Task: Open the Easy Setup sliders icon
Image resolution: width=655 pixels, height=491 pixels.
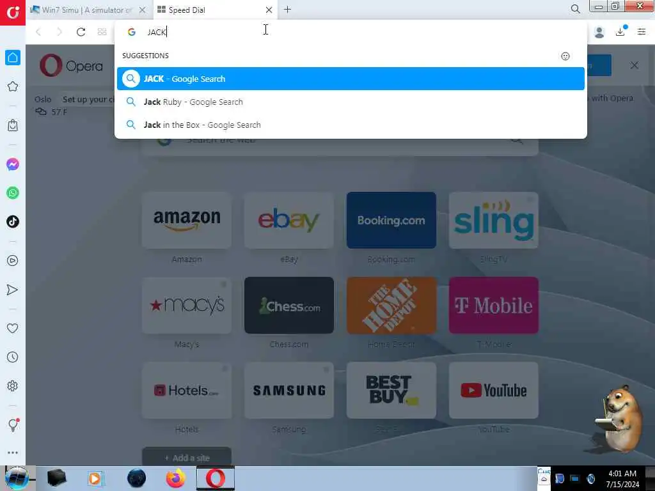Action: [642, 31]
